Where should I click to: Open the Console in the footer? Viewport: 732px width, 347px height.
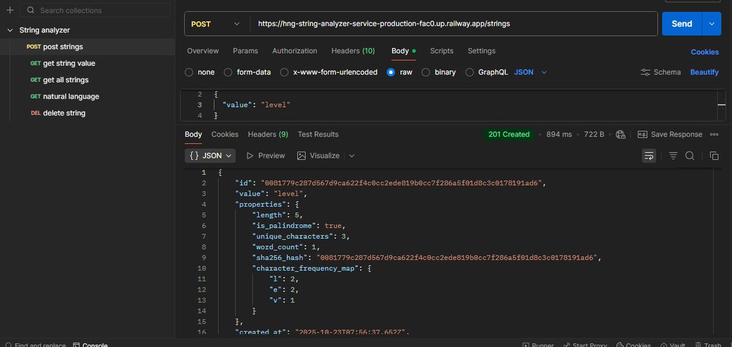(90, 345)
